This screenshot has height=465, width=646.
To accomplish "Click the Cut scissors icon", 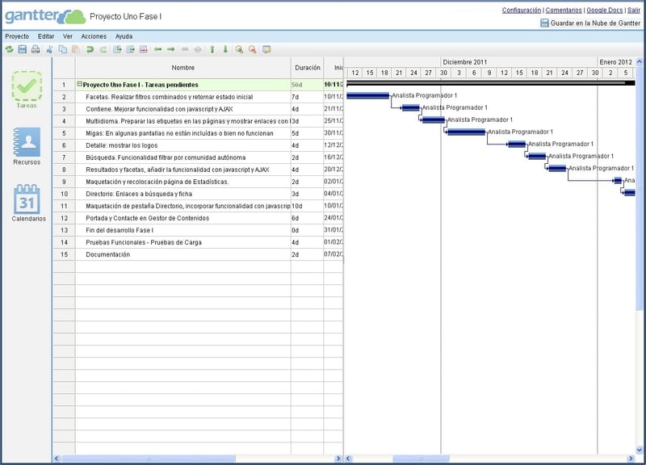I will tap(49, 49).
